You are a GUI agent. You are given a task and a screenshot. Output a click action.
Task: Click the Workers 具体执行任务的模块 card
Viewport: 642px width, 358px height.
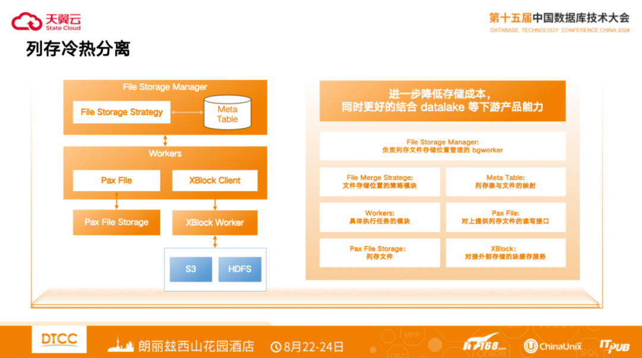pyautogui.click(x=379, y=217)
